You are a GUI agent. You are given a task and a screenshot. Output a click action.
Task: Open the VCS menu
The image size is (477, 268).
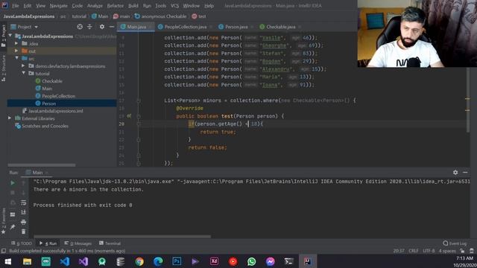pyautogui.click(x=174, y=6)
